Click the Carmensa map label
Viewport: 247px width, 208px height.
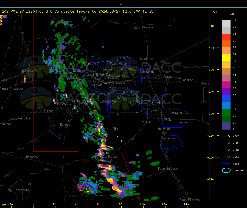point(168,138)
